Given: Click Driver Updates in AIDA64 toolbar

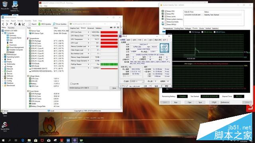Looking at the screenshot, I should tap(60, 24).
